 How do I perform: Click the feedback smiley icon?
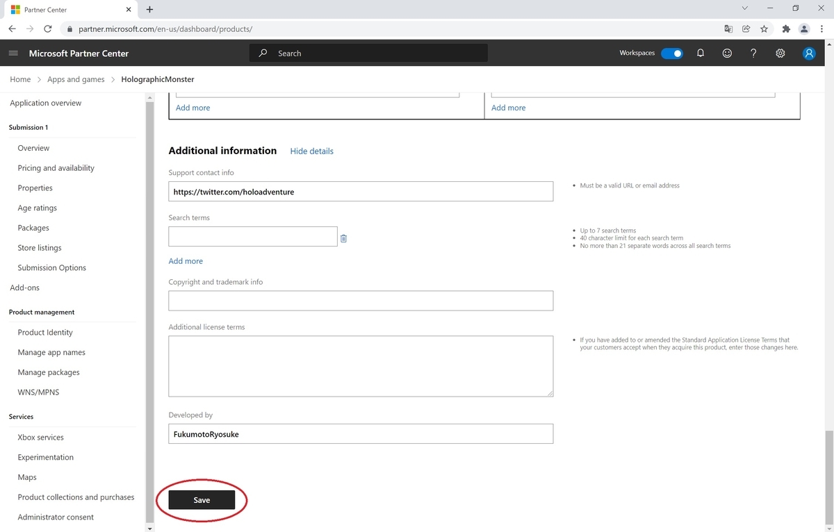727,53
